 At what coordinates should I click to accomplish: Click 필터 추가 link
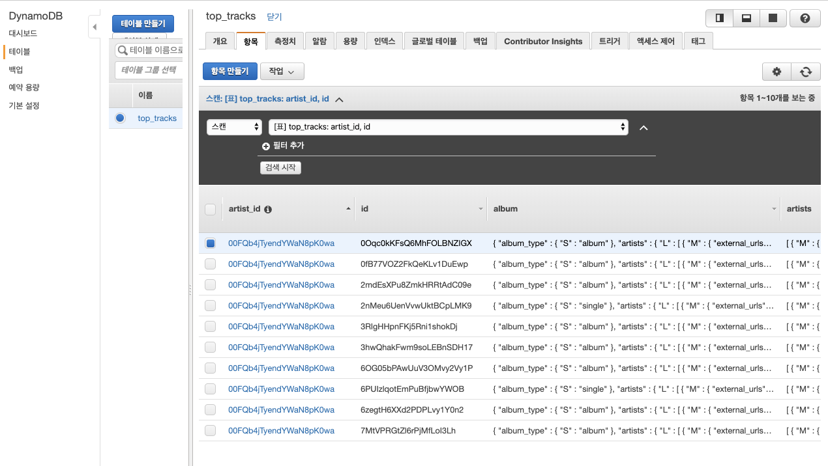[288, 146]
